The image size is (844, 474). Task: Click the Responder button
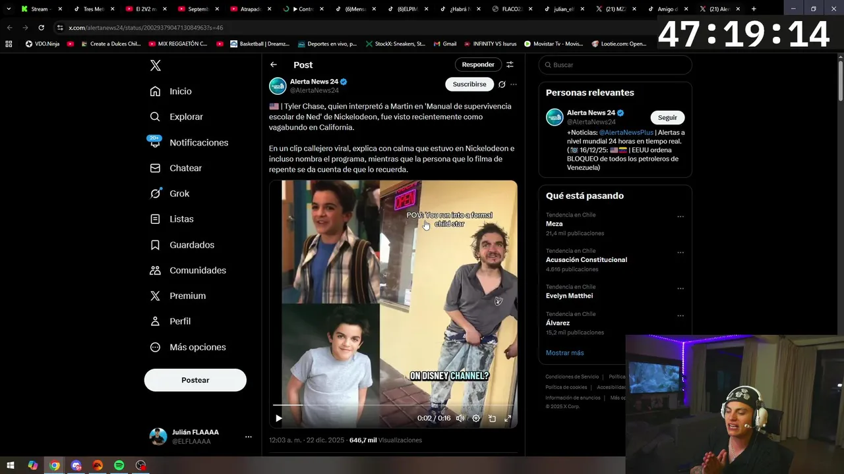point(478,65)
